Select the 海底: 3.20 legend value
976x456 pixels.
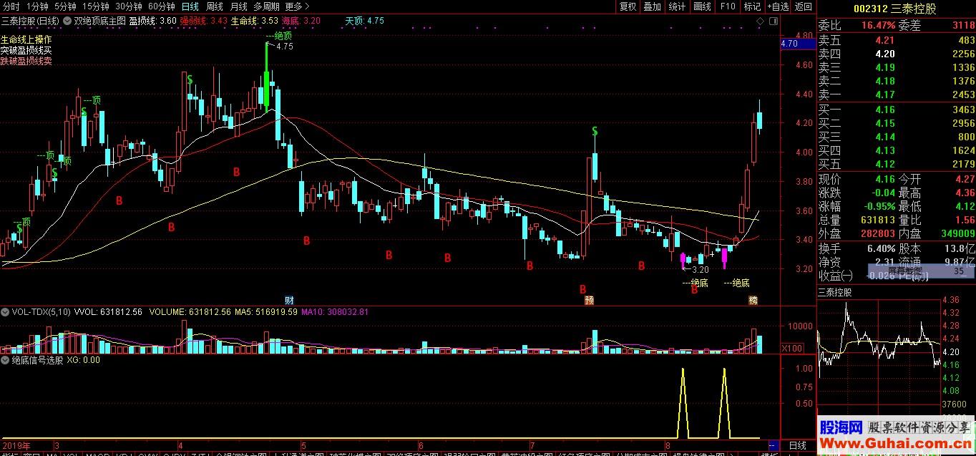point(301,21)
